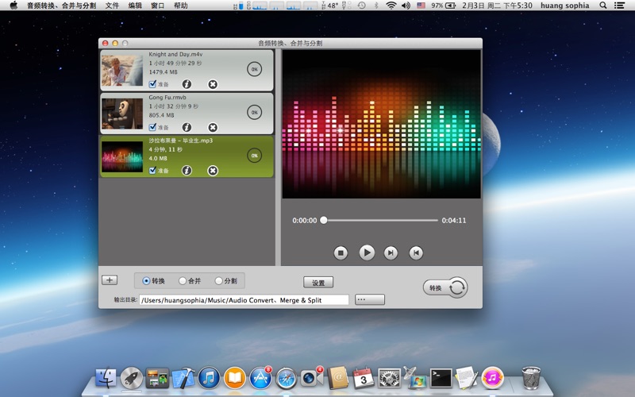Open the 文件 menu
635x397 pixels.
tap(112, 6)
